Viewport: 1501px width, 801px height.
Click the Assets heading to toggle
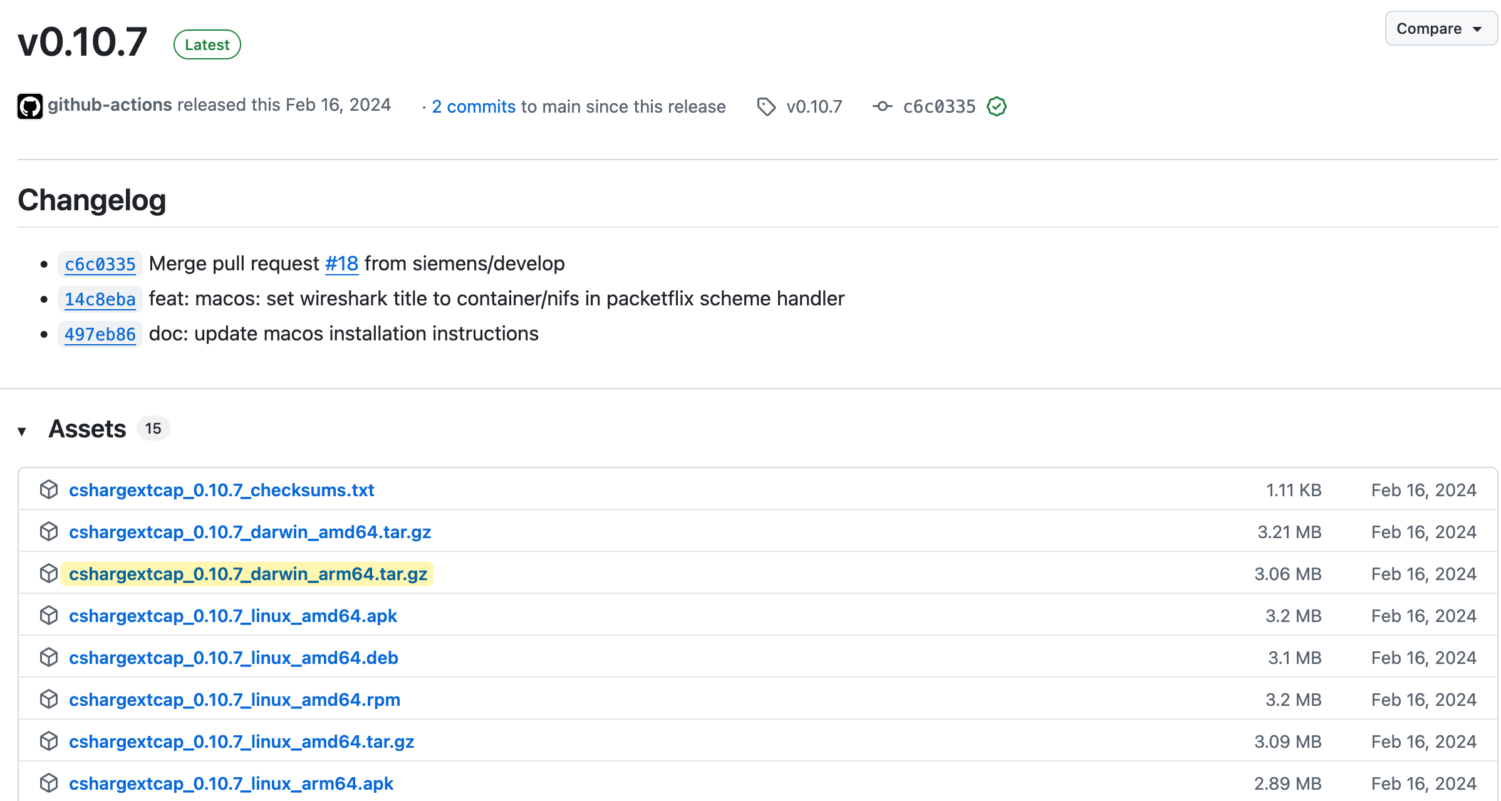point(88,429)
